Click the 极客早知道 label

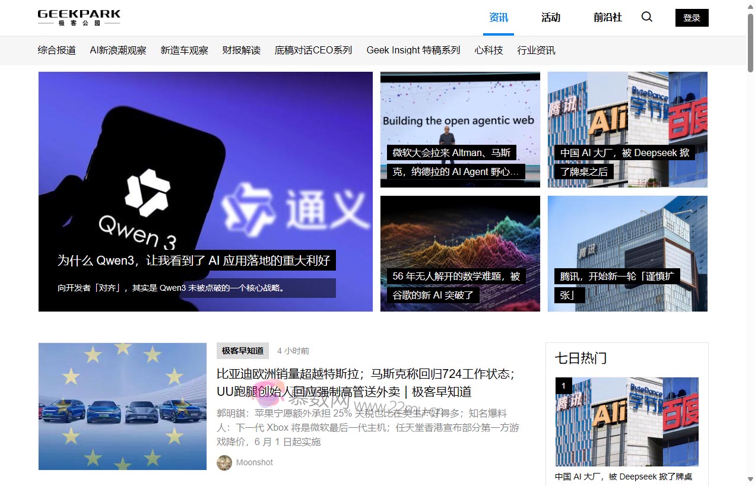(x=242, y=351)
